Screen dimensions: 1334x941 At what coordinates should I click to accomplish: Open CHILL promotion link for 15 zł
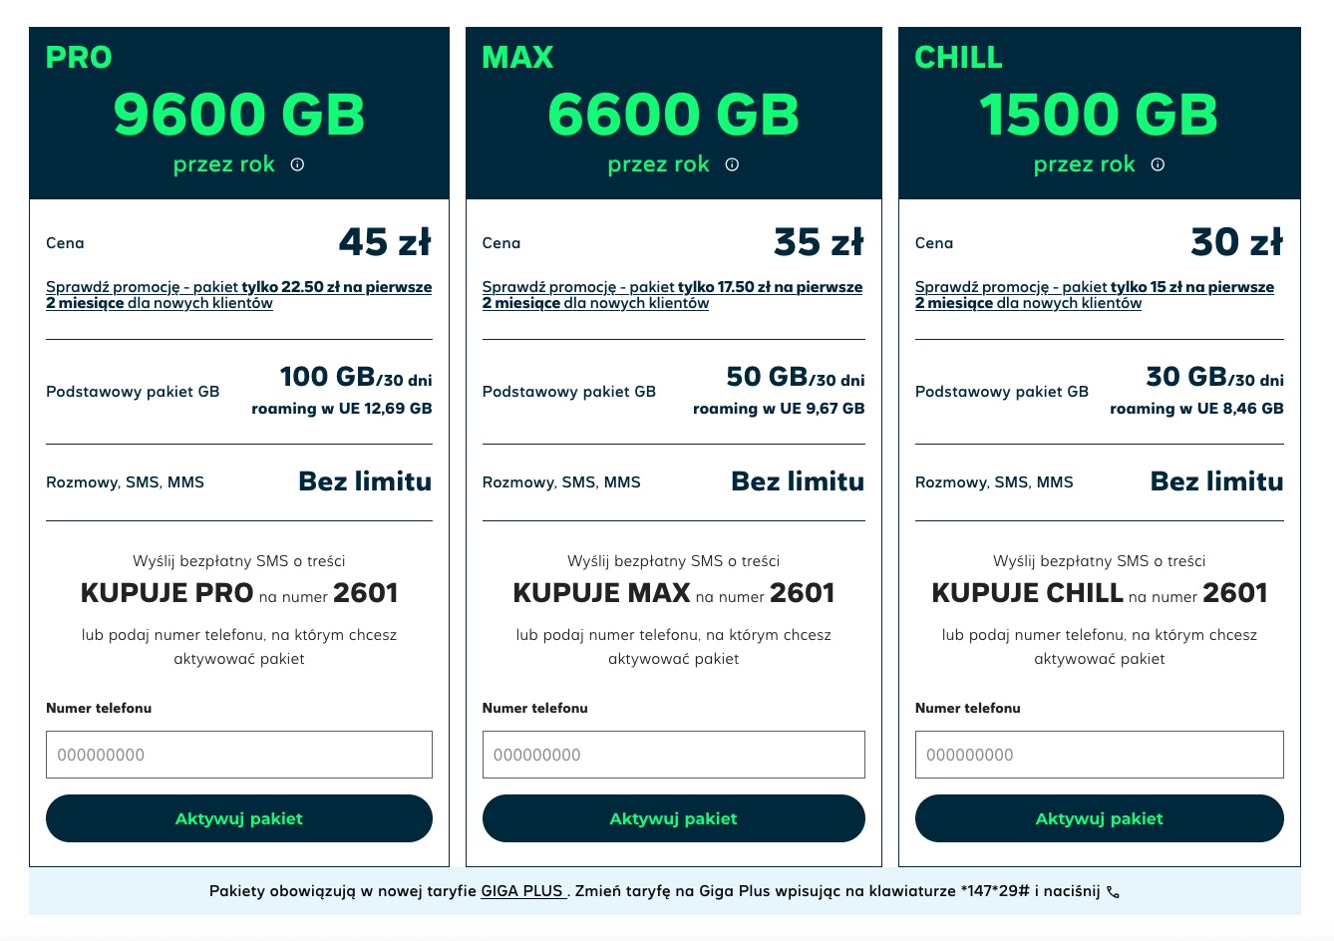(x=1095, y=295)
